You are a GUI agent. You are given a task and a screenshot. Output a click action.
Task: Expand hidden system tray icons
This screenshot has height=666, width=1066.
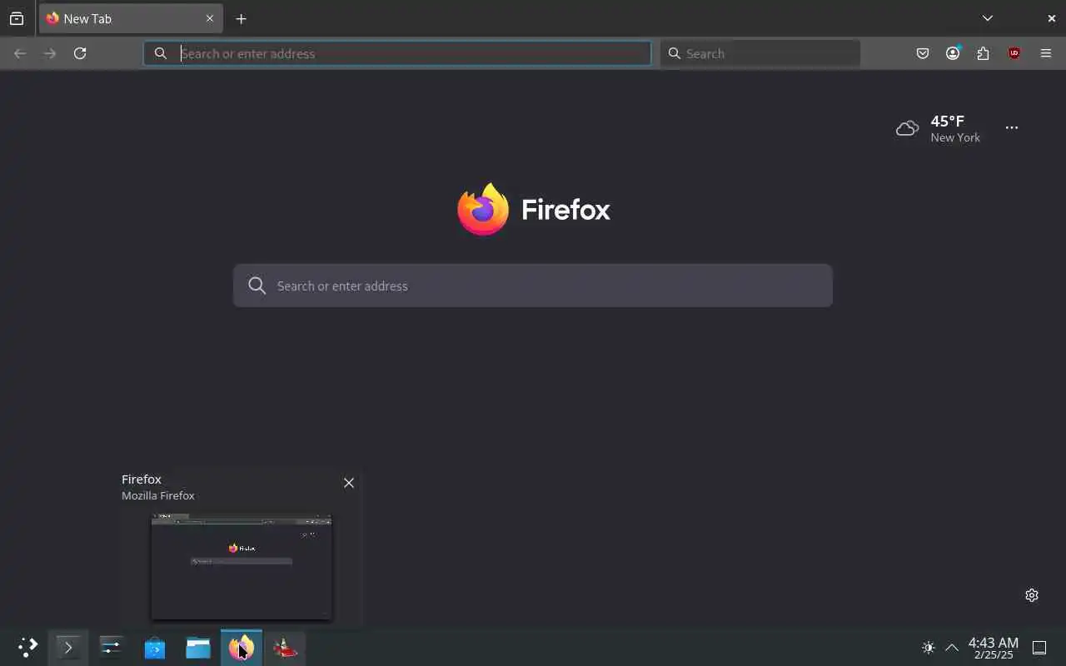tap(952, 648)
